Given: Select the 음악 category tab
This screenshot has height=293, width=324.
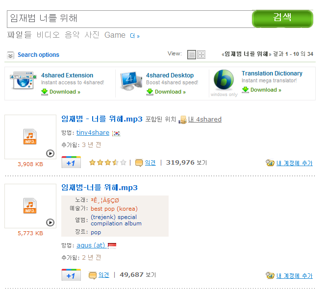Looking at the screenshot, I should click(72, 35).
